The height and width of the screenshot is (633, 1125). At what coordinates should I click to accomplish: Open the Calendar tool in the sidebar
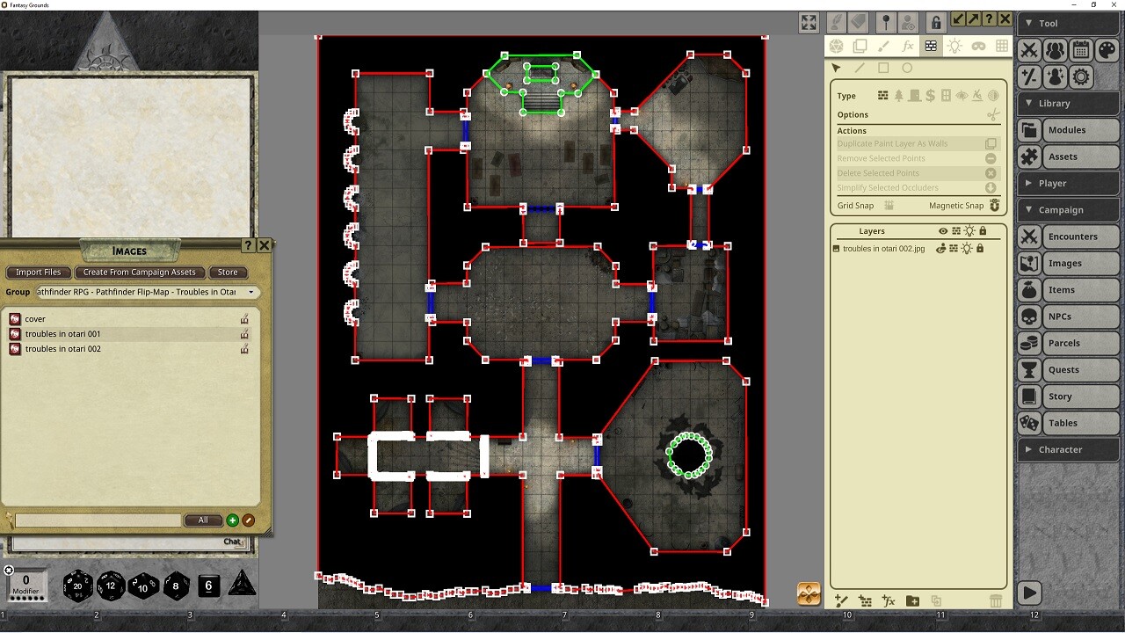[x=1081, y=50]
